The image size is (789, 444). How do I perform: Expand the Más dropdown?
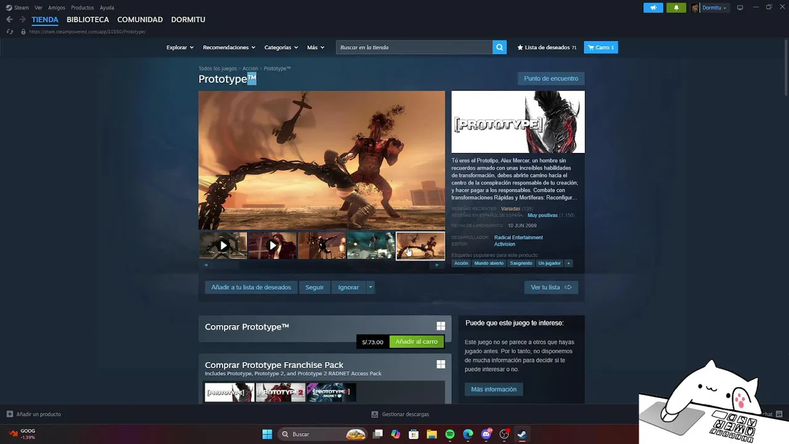click(316, 47)
